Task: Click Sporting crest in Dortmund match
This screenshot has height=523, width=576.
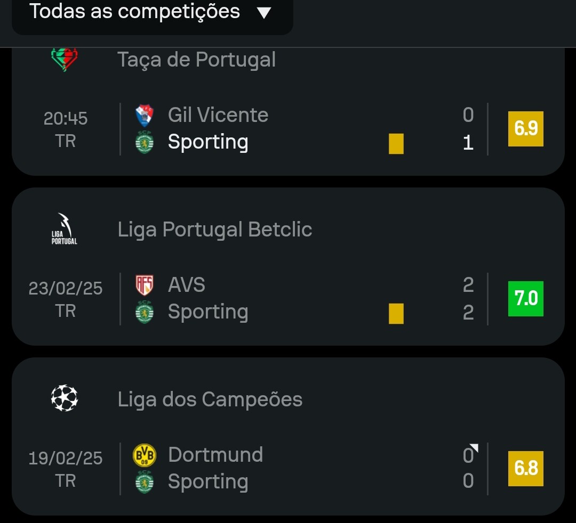Action: tap(145, 482)
